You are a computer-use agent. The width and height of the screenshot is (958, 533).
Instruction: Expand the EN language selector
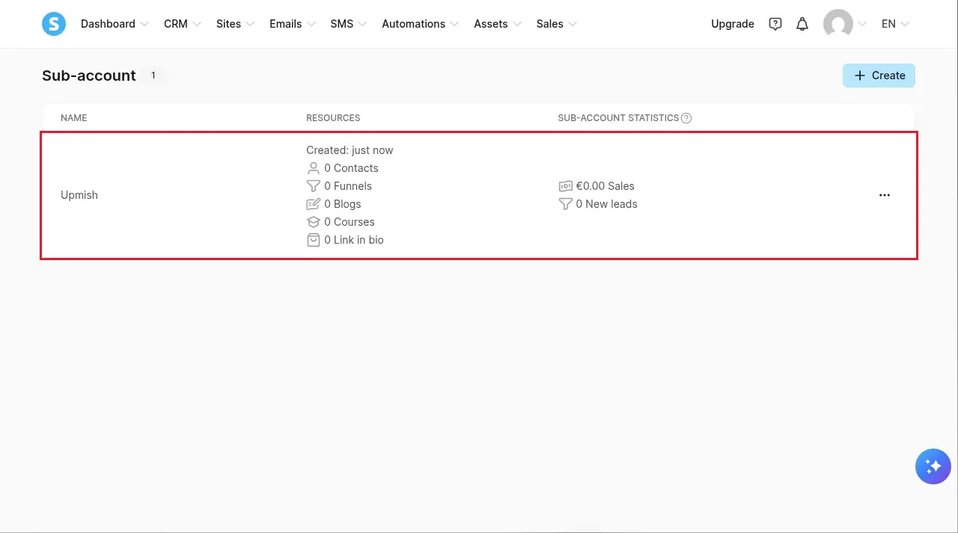tap(895, 24)
